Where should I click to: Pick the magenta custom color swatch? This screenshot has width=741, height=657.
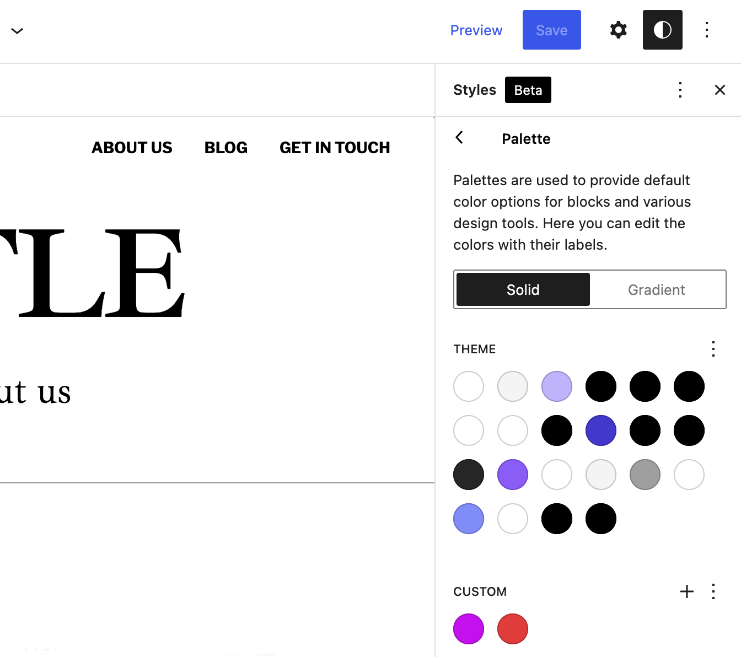pos(469,629)
